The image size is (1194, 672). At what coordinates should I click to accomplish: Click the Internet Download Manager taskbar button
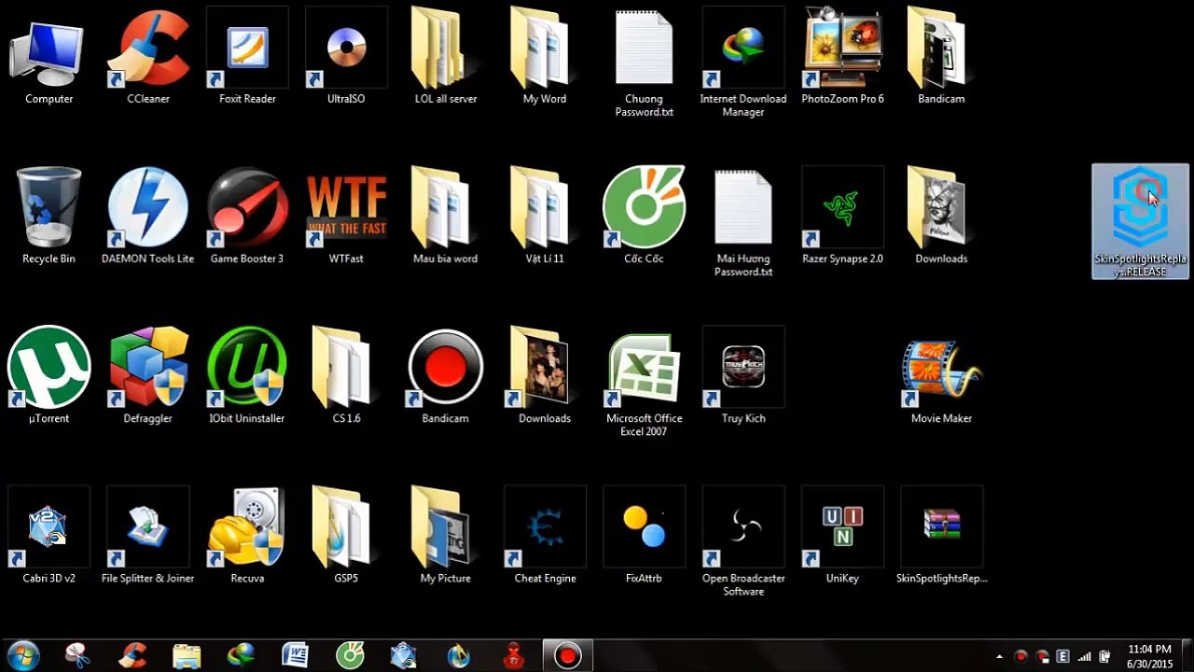tap(241, 655)
